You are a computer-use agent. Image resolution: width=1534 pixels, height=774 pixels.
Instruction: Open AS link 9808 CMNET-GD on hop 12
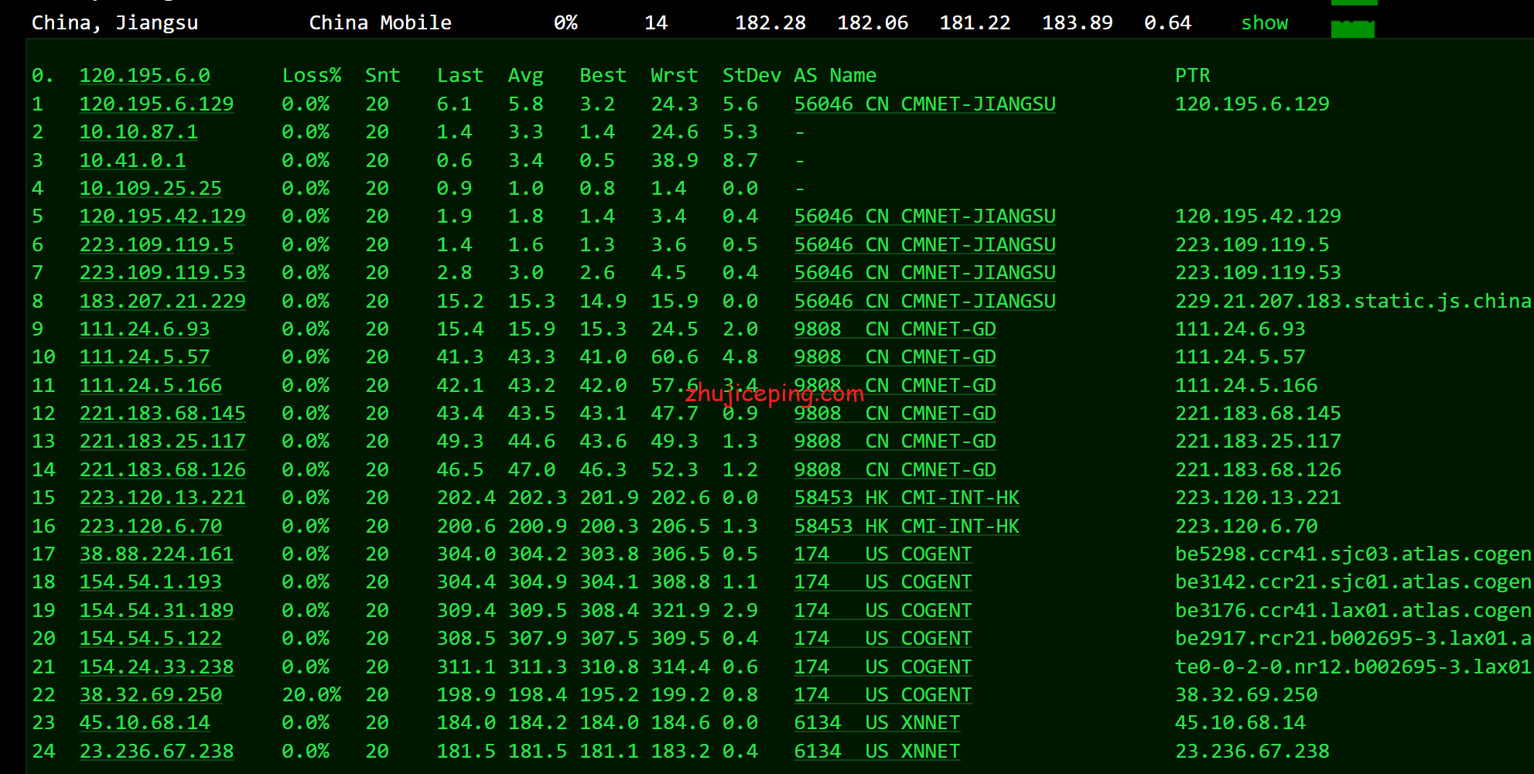coord(895,414)
